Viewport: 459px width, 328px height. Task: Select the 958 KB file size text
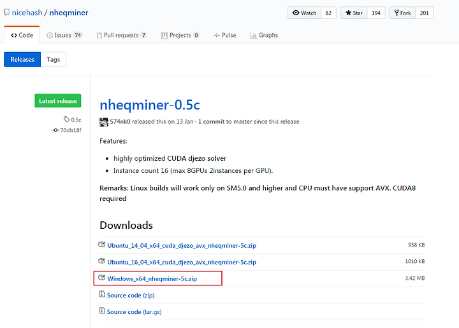pos(416,245)
